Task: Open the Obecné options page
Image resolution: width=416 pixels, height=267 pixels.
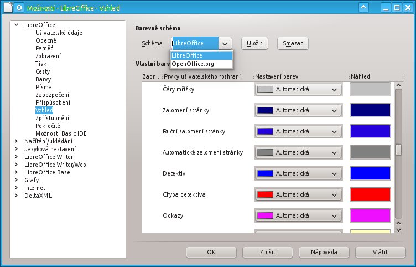Action: pos(45,40)
